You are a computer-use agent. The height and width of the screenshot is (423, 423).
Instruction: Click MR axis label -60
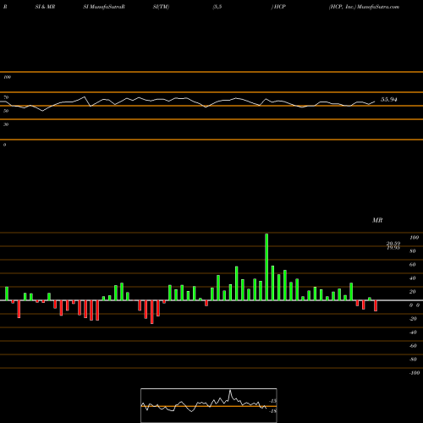pos(413,346)
